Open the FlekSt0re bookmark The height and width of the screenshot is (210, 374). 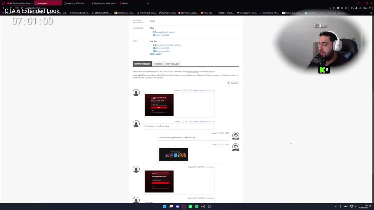224,13
